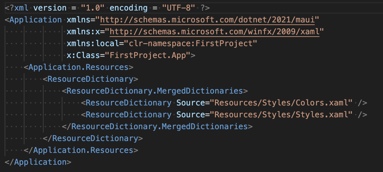Viewport: 383px width, 172px height.
Task: Click the closing ResourceDictionary tag
Action: point(95,138)
